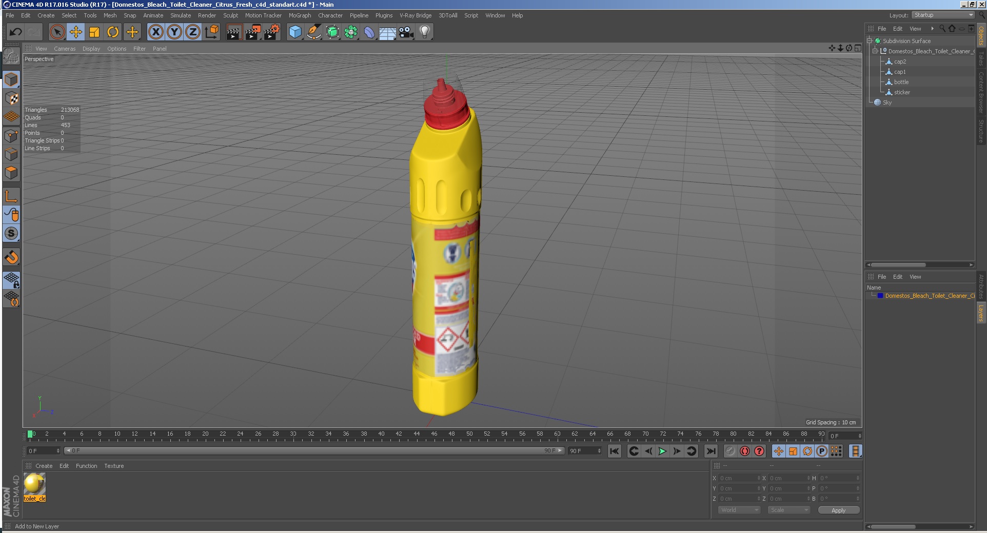Open the File menu
The width and height of the screenshot is (987, 533).
10,15
